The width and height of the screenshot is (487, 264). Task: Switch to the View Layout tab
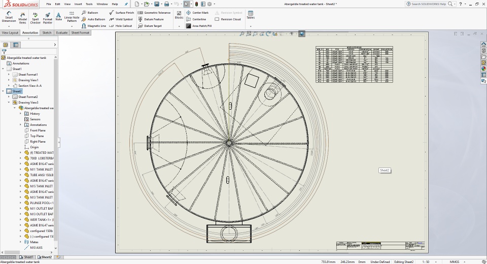pyautogui.click(x=10, y=32)
